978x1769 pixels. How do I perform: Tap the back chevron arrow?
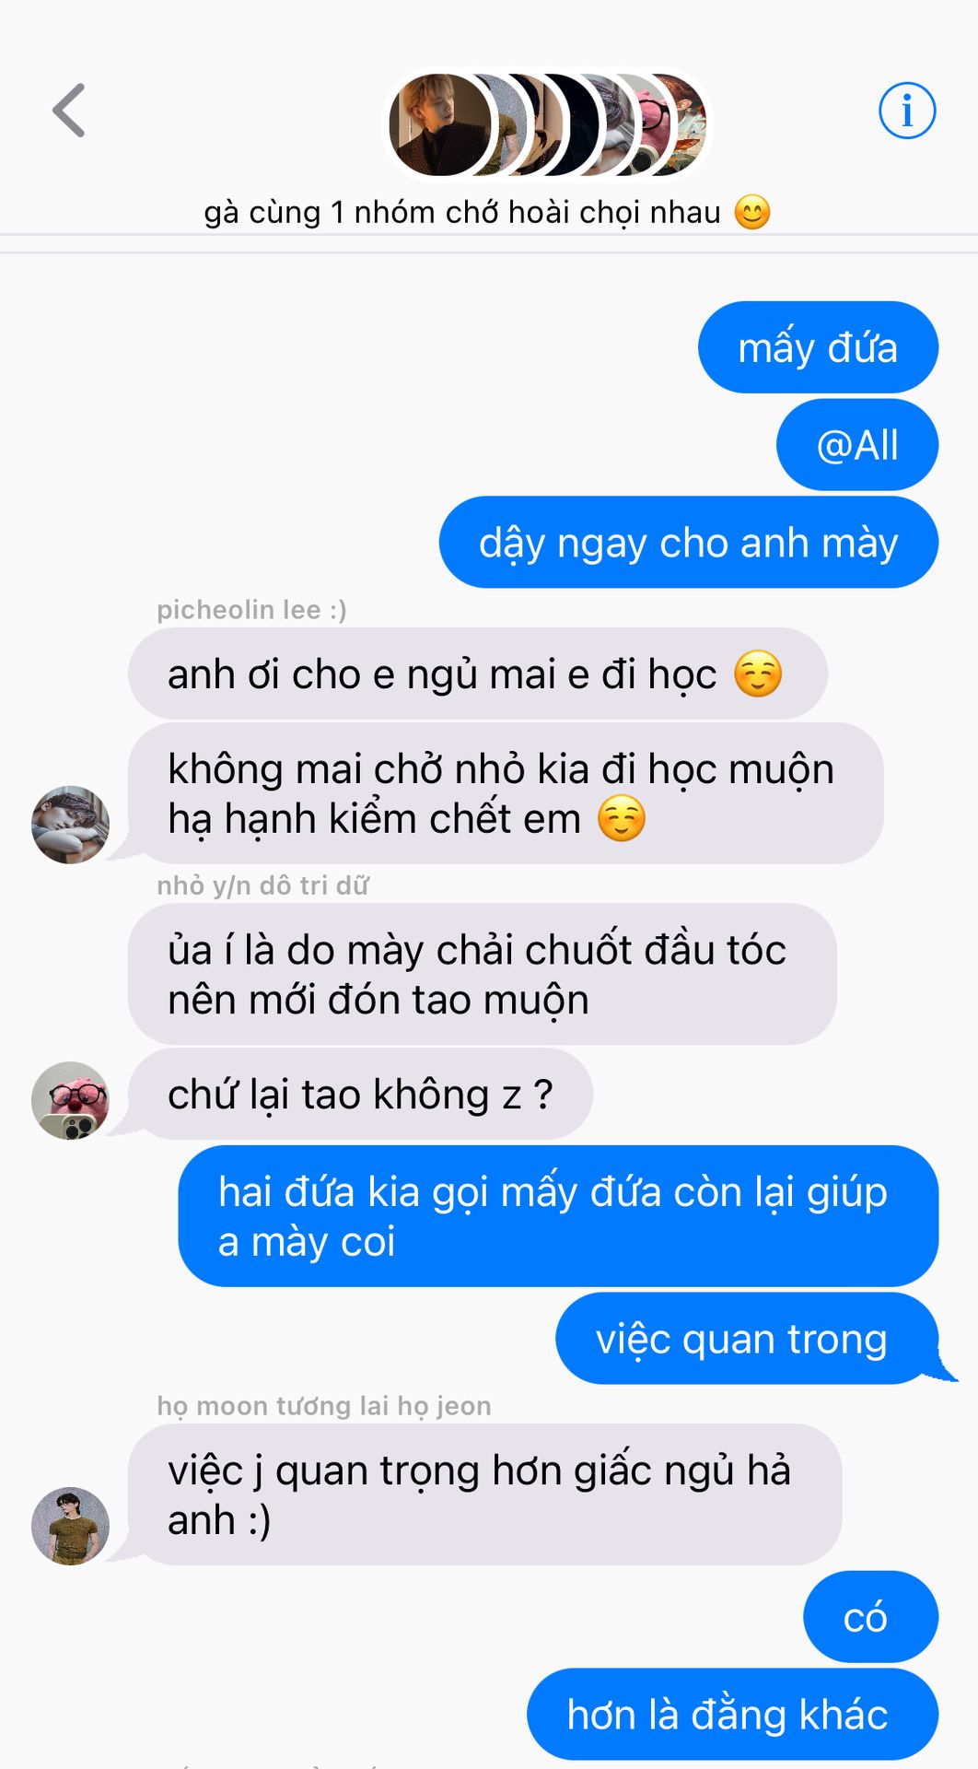(69, 111)
